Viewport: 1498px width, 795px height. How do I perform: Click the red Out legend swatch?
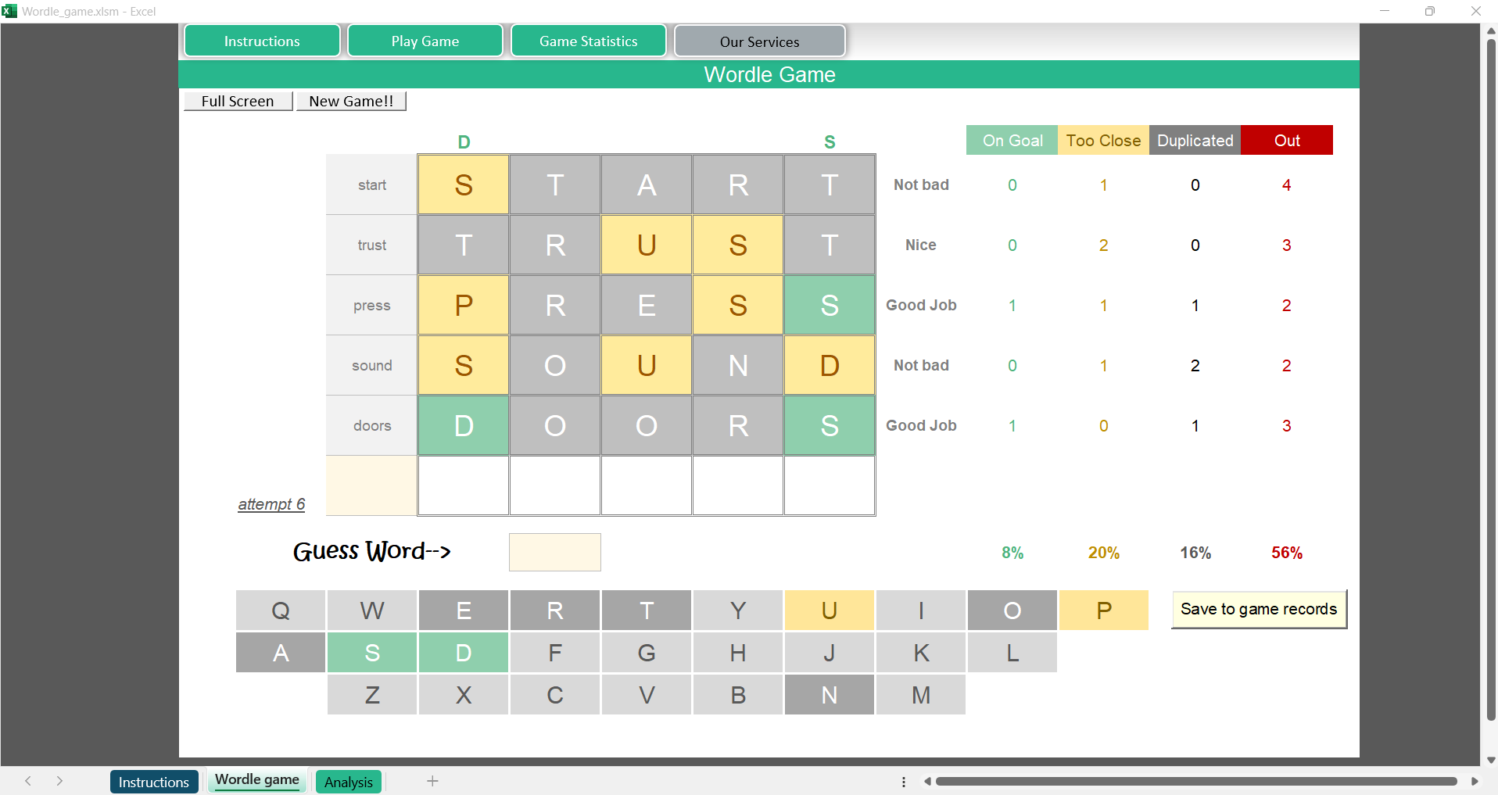[1286, 141]
